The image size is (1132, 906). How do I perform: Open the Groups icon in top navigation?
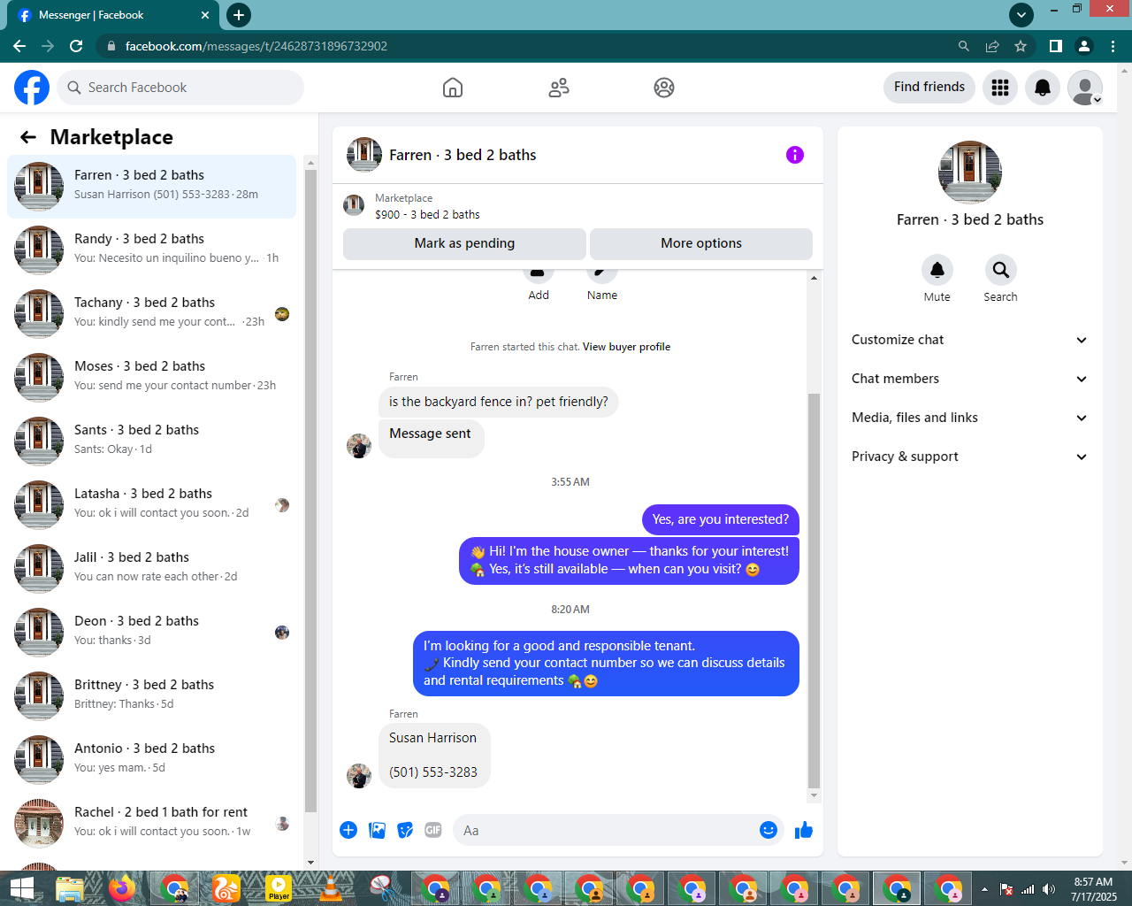pos(664,88)
